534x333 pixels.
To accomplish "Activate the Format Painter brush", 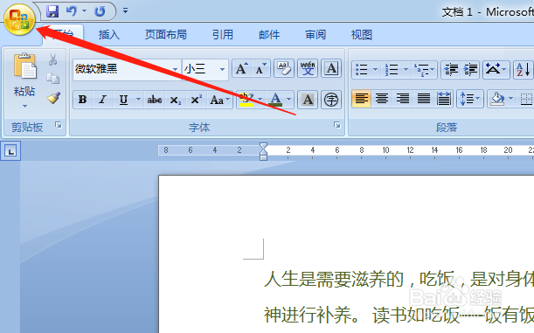I will coord(53,98).
